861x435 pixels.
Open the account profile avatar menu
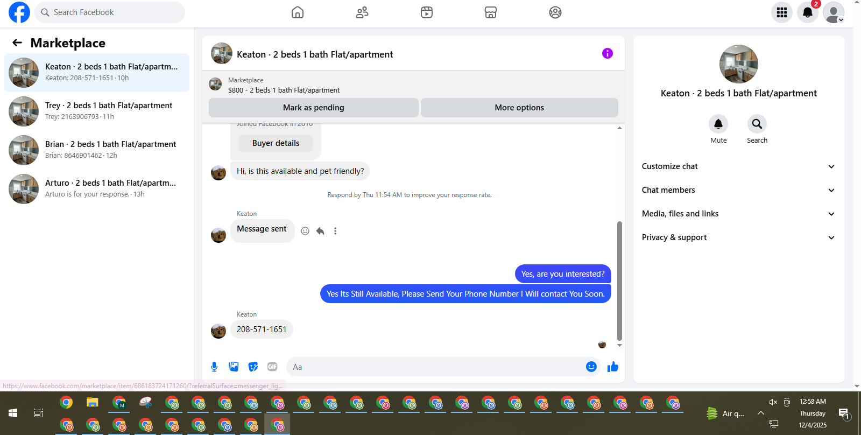[x=834, y=12]
